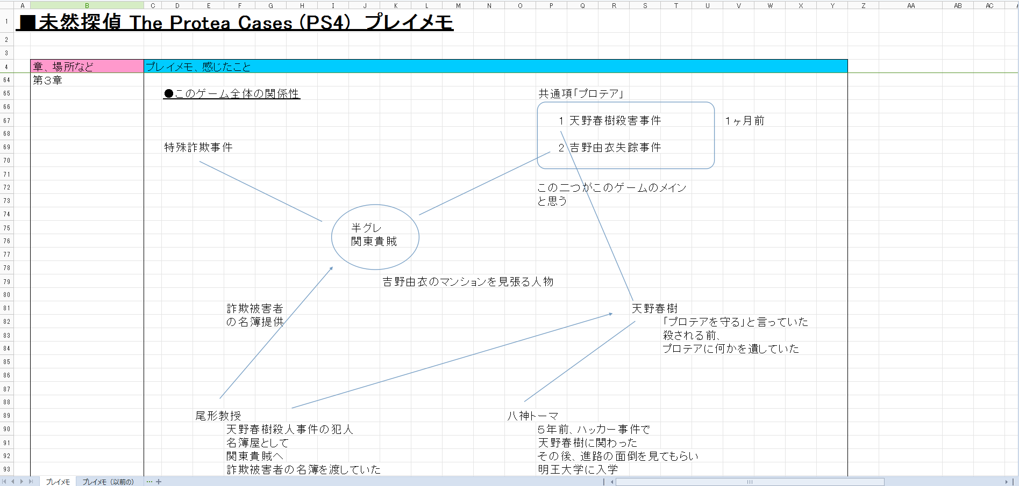Click previous sheet navigation arrow

[x=13, y=482]
